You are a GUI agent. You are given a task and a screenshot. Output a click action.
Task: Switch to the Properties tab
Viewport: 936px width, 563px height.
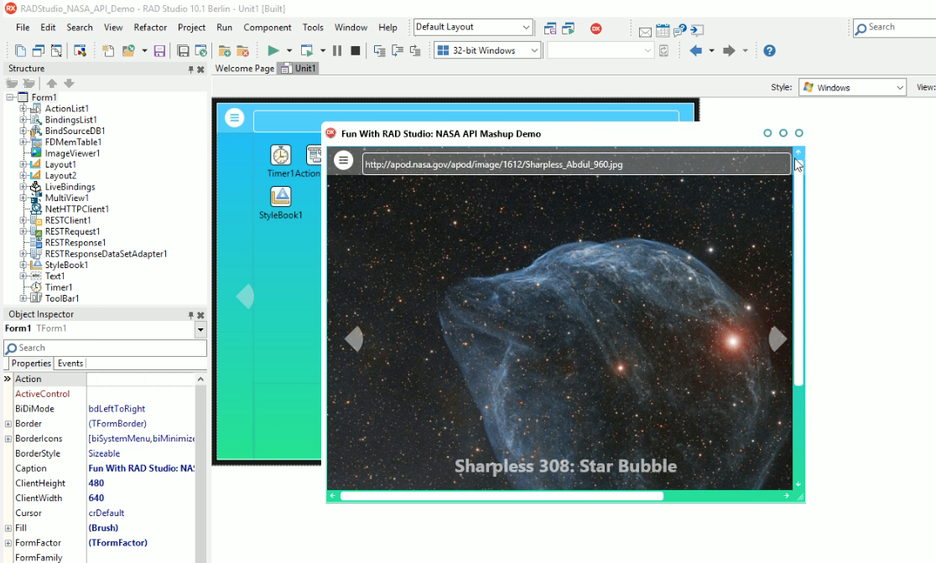31,364
